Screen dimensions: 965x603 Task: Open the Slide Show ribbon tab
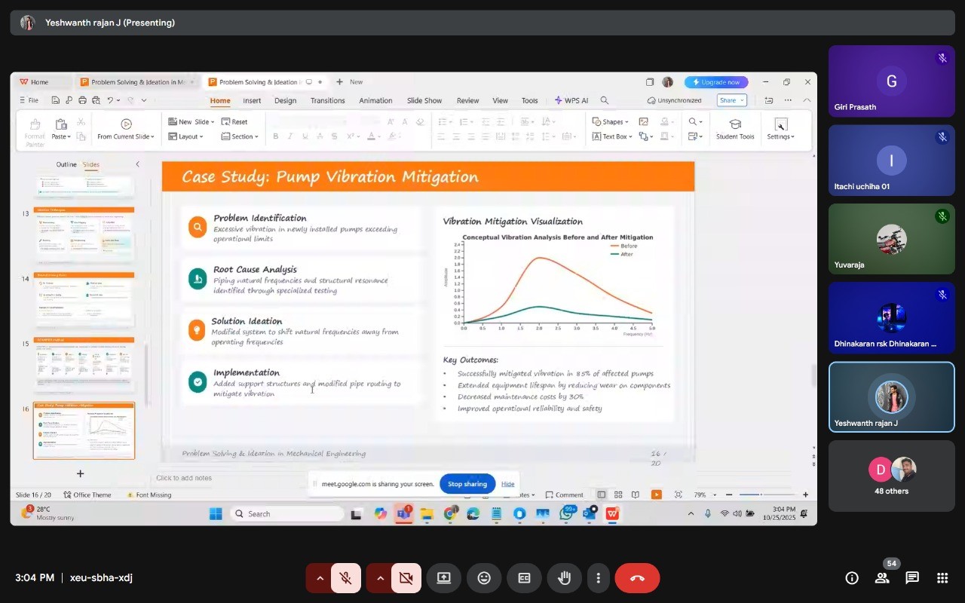coord(424,100)
